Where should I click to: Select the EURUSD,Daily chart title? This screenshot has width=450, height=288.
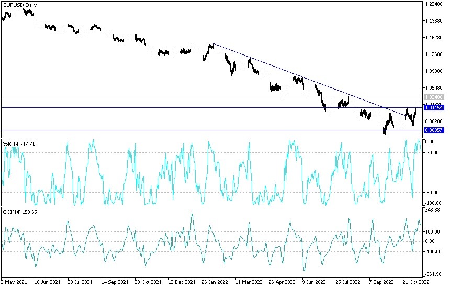[x=20, y=5]
